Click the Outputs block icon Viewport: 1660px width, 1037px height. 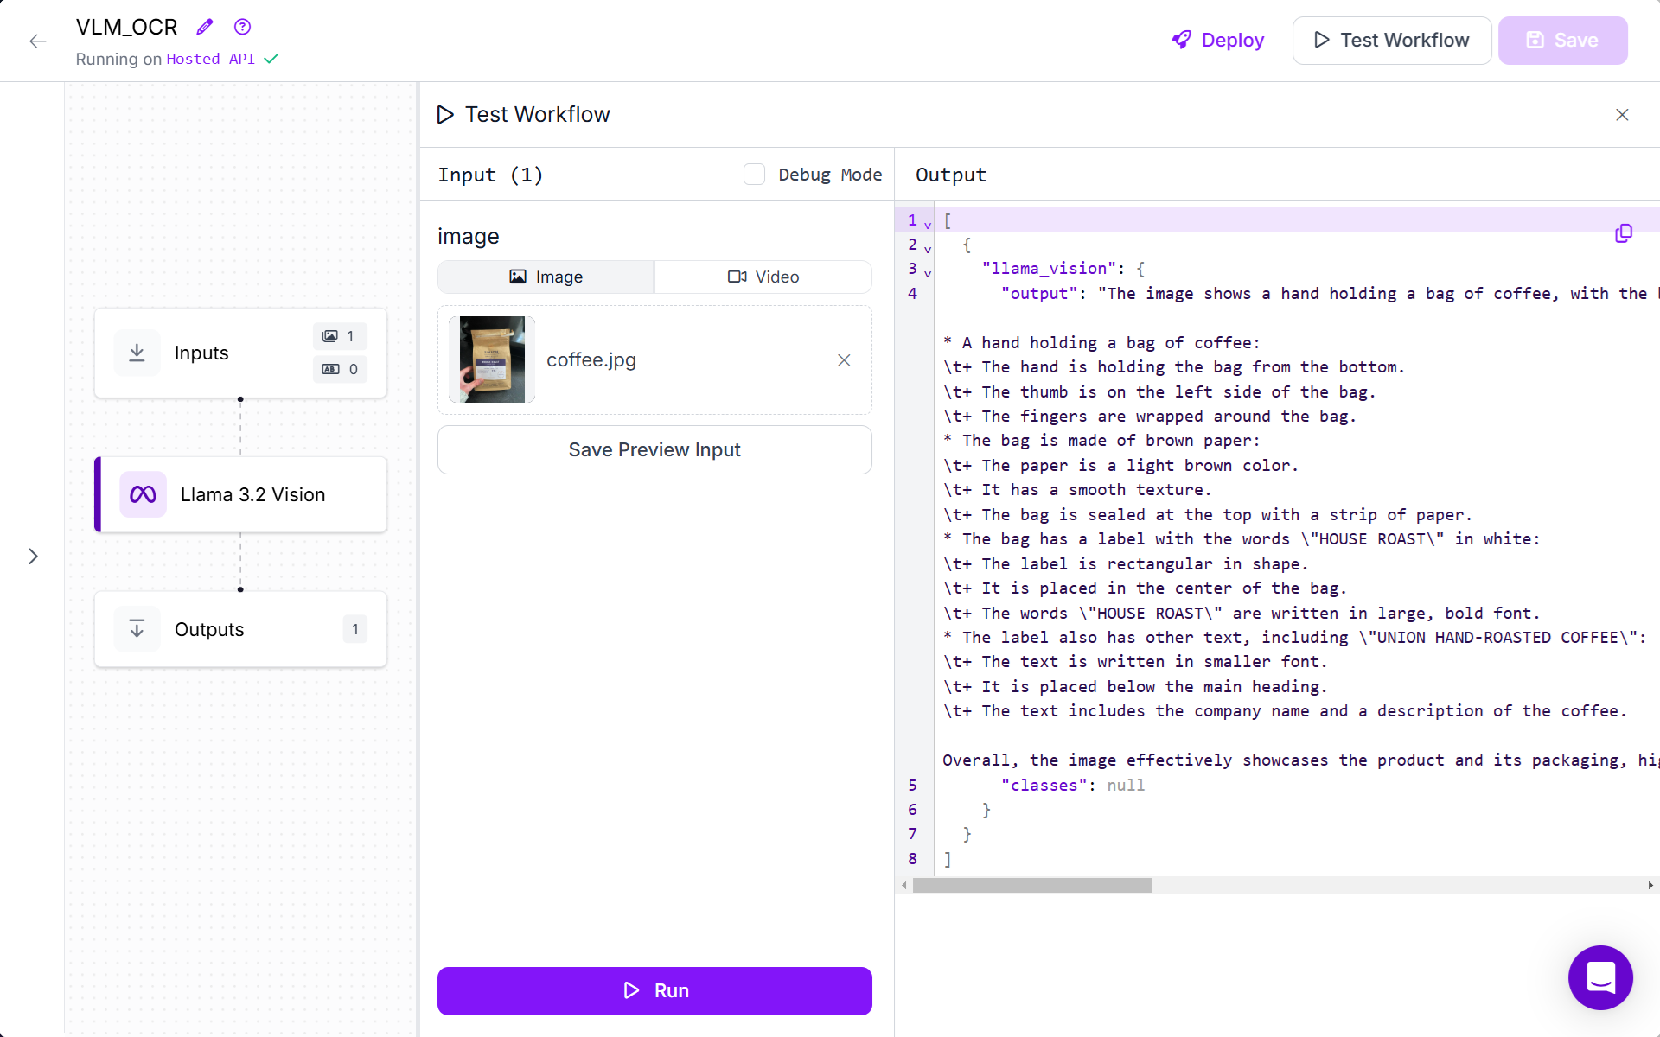pyautogui.click(x=137, y=629)
